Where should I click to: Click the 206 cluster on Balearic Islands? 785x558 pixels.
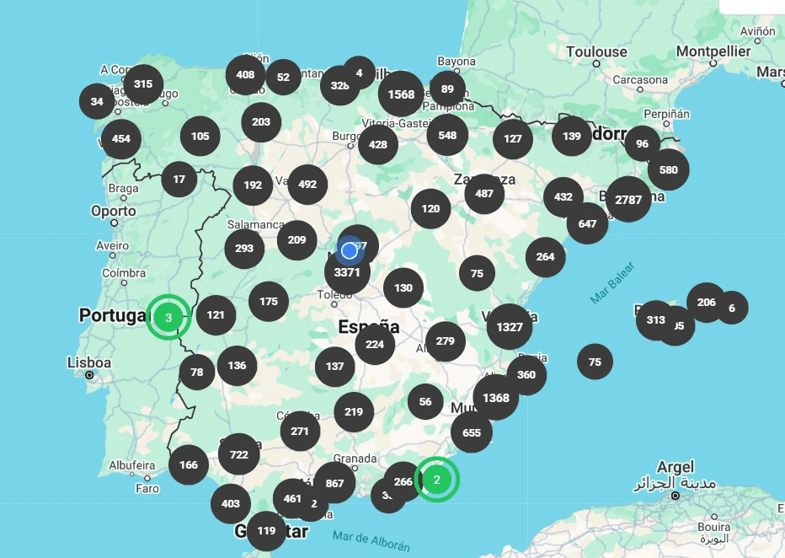point(707,302)
